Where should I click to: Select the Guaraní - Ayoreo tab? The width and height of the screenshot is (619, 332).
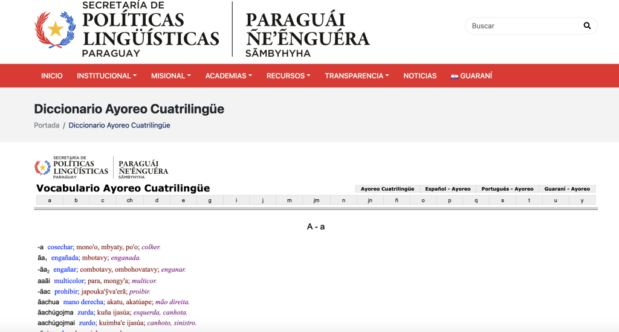click(x=567, y=189)
